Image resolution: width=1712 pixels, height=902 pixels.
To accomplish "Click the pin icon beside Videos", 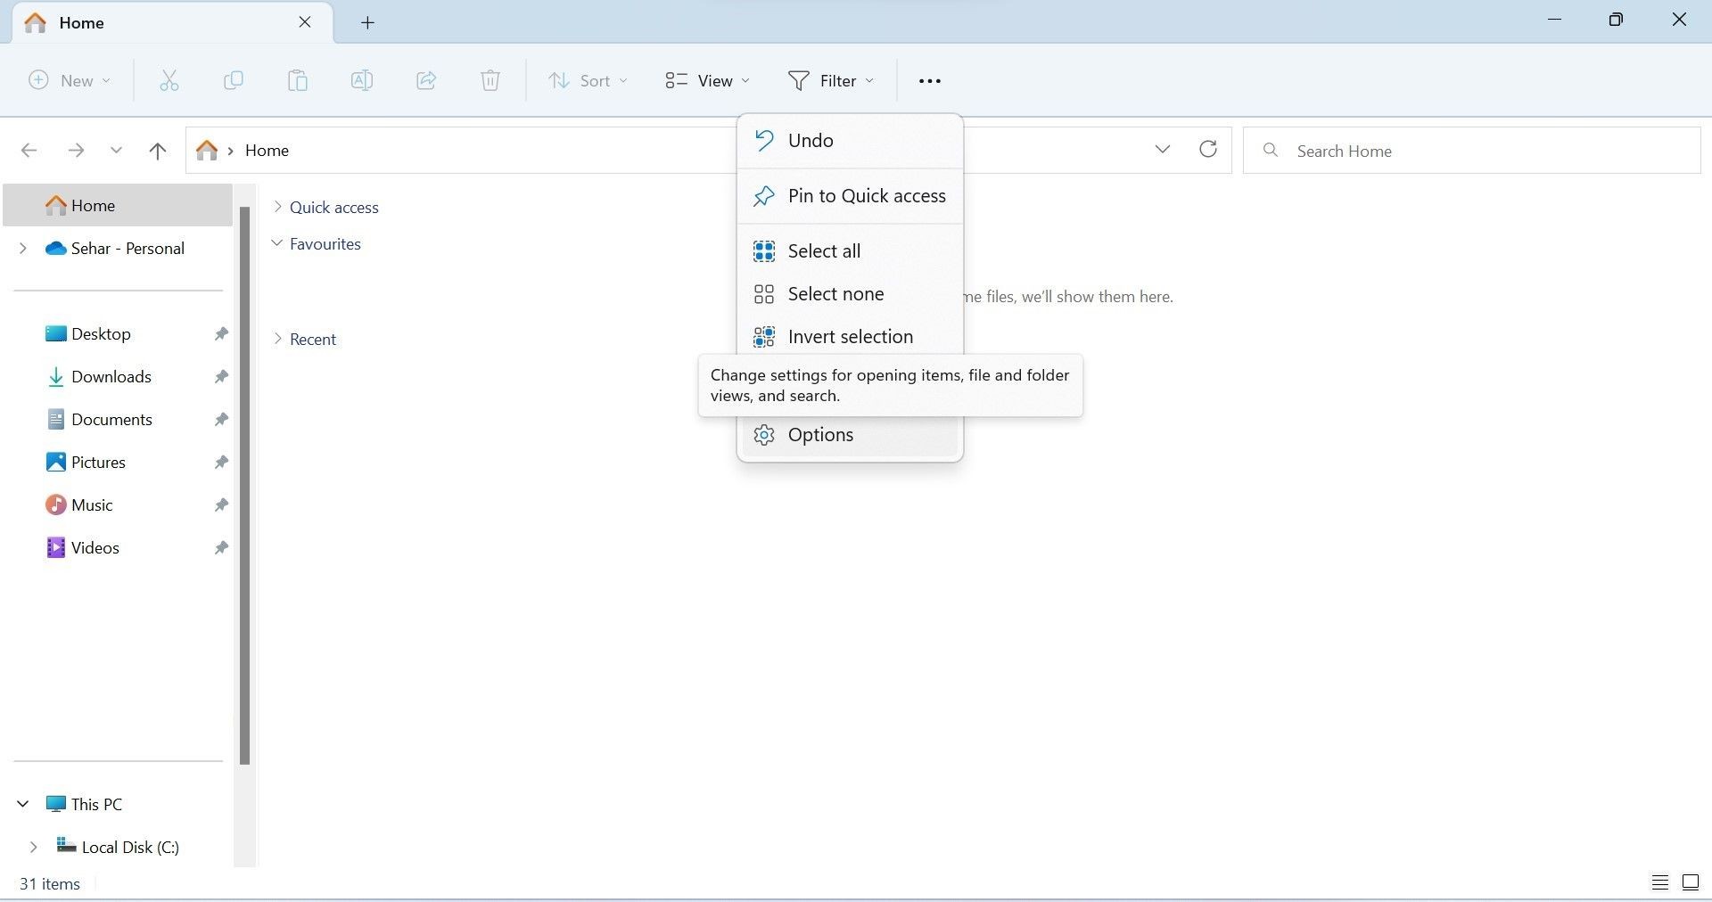I will click(220, 547).
